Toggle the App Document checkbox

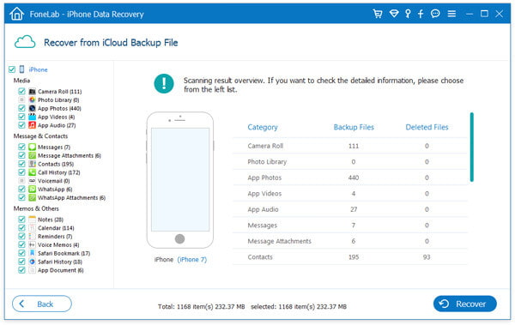(x=21, y=270)
